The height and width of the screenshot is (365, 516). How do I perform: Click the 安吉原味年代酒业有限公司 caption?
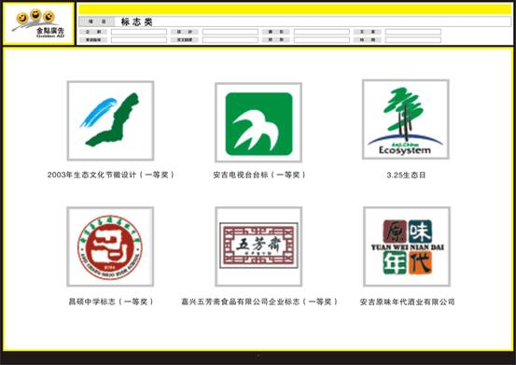point(407,302)
